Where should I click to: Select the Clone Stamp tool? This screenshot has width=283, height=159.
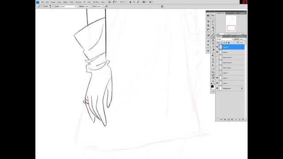(x=213, y=41)
